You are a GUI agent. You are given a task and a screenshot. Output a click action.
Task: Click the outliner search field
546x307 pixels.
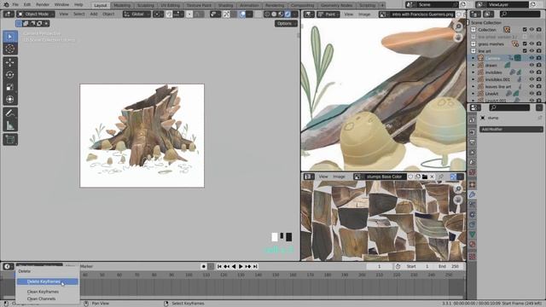point(520,14)
